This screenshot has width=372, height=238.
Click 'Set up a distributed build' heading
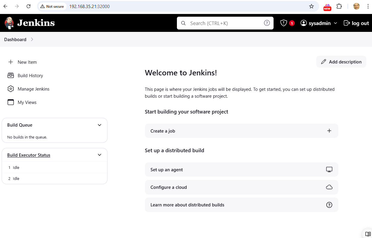point(175,150)
